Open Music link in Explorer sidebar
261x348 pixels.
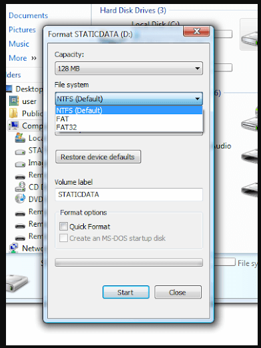(19, 44)
